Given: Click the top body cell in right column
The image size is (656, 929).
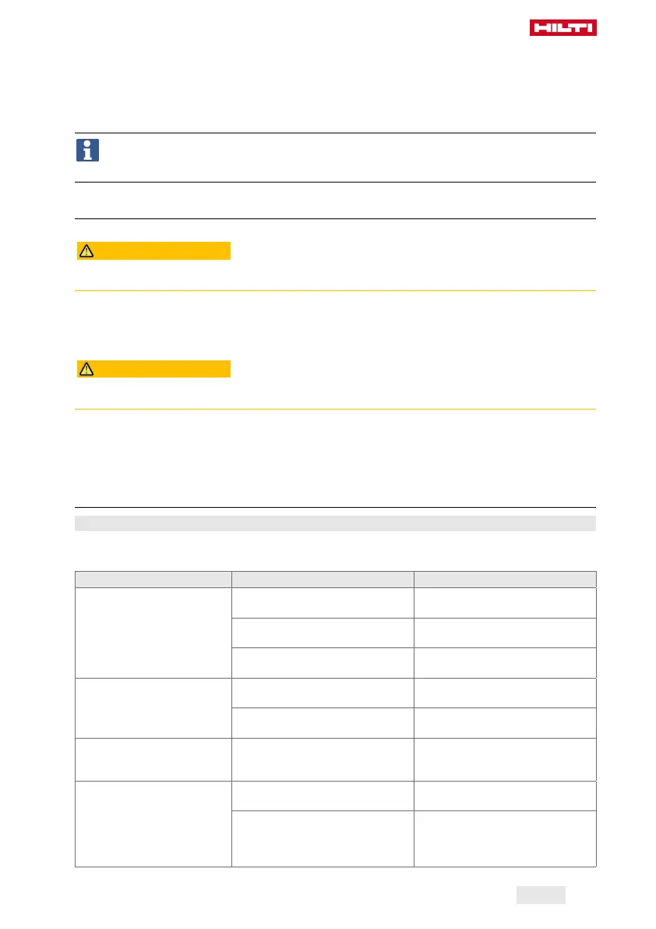Looking at the screenshot, I should (505, 602).
